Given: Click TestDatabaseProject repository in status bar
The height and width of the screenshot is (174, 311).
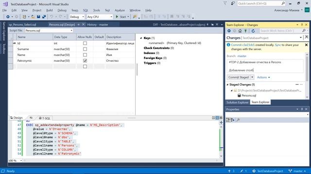Looking at the screenshot, I should click(x=268, y=171).
